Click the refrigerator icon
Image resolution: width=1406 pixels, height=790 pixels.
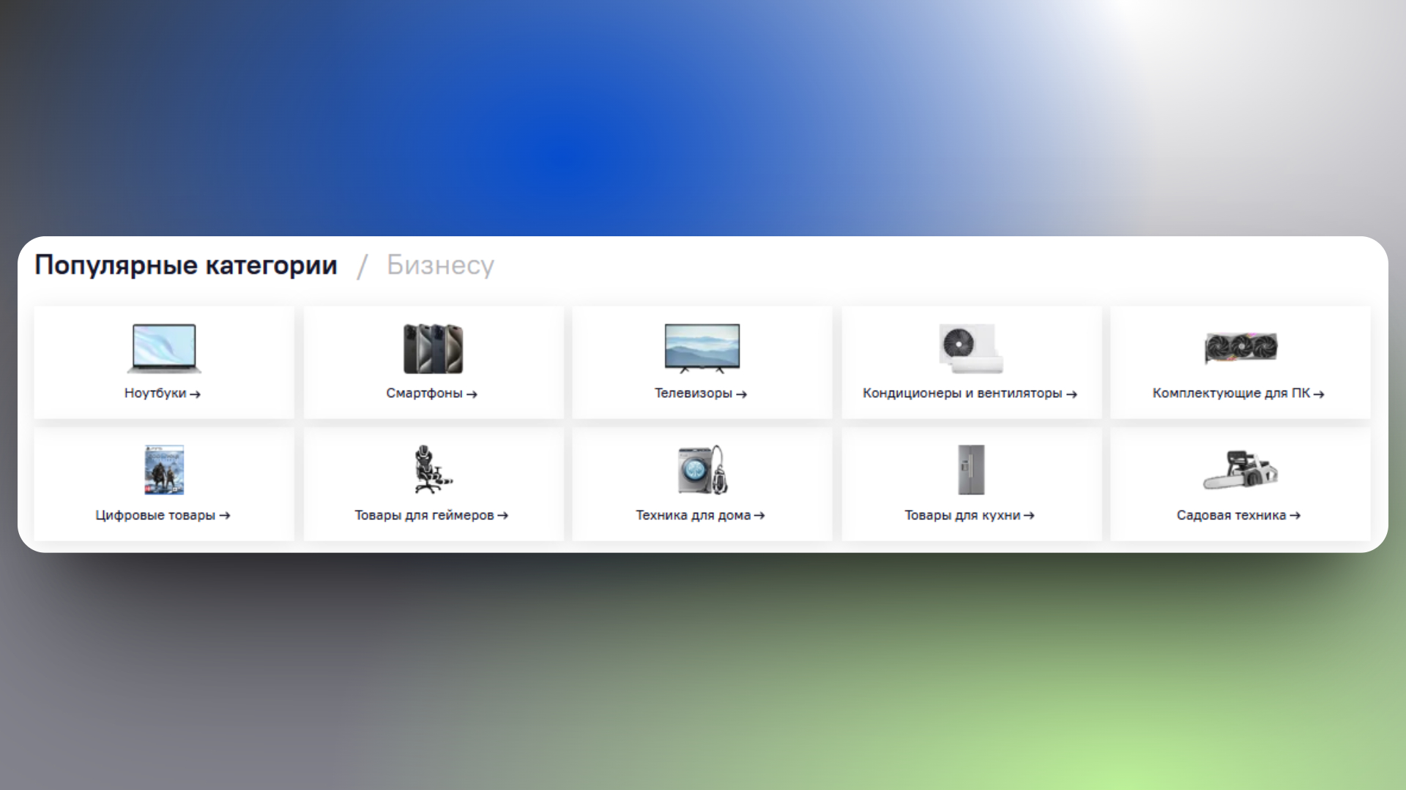971,470
